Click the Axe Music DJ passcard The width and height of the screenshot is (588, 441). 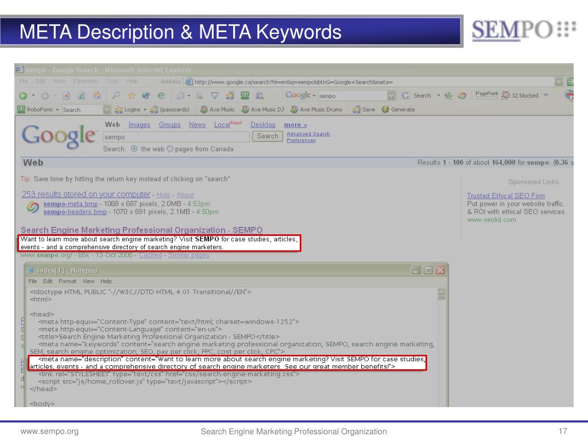point(263,110)
